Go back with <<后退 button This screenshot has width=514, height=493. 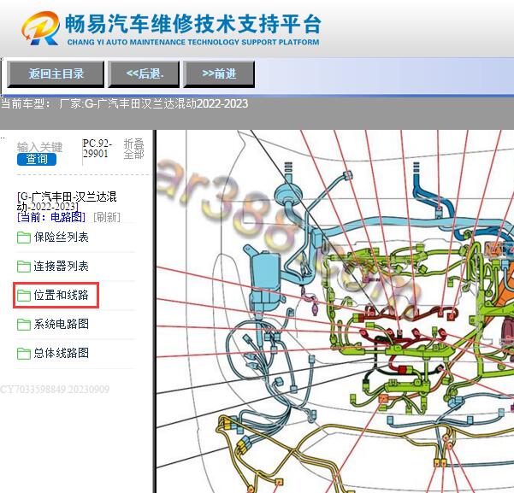(x=144, y=74)
